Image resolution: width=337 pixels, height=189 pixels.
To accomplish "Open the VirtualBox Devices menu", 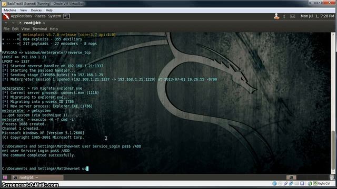I will tap(36, 10).
